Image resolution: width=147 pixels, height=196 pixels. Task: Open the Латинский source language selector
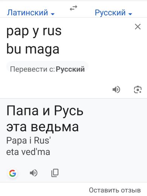pos(31,13)
